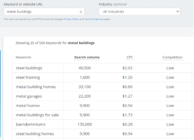The image size is (194, 140).
Task: Sort by CPC column header
Action: tap(129, 57)
